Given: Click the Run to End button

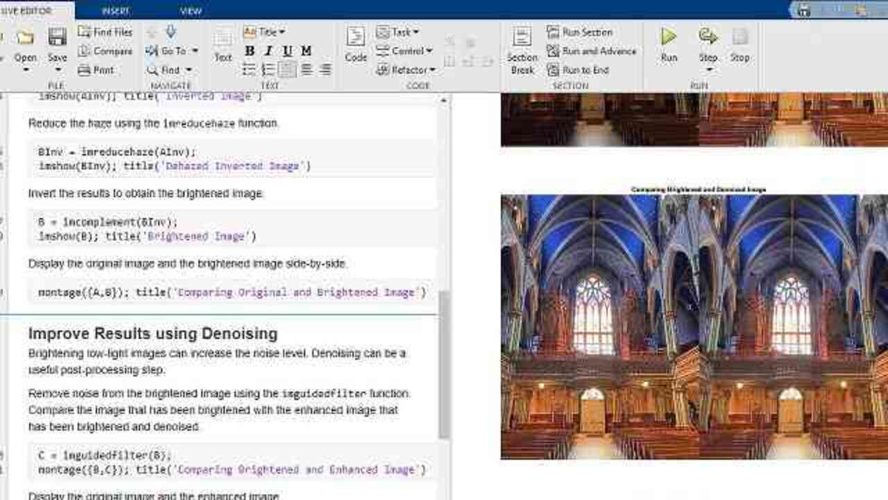Looking at the screenshot, I should coord(578,70).
